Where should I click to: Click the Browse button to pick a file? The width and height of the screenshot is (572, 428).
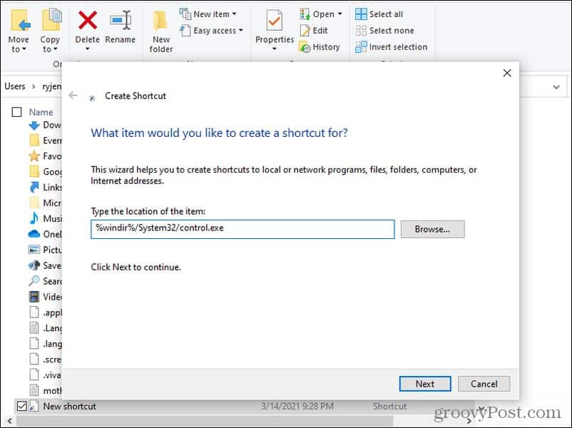pos(431,229)
